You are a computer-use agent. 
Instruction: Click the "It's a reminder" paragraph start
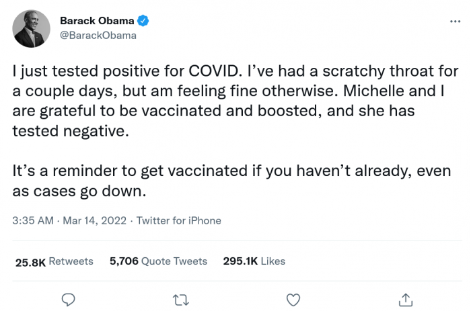point(61,171)
